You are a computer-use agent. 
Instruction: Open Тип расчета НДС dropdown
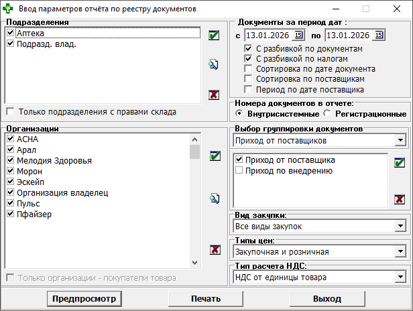point(400,277)
